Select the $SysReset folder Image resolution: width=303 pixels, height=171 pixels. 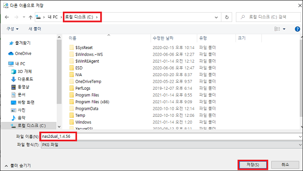[84, 48]
